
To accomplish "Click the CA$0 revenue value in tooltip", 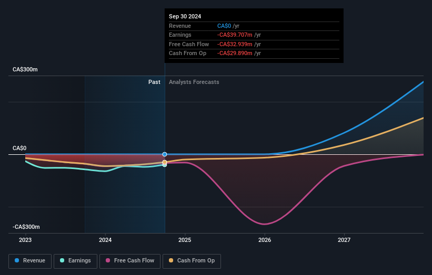I will tap(224, 26).
